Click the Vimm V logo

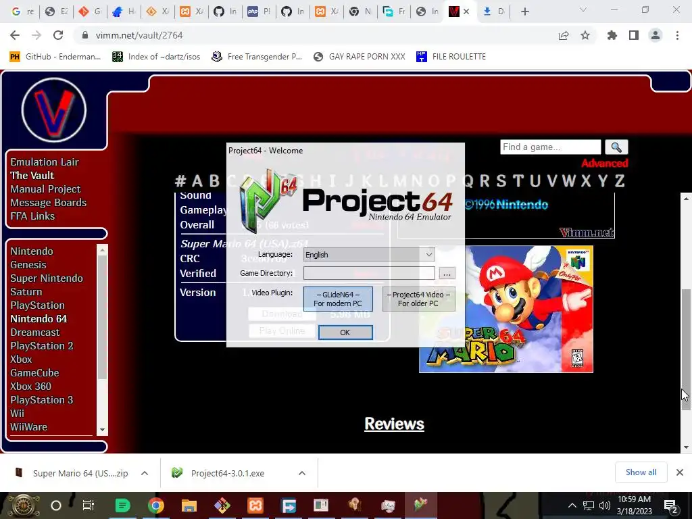[54, 110]
